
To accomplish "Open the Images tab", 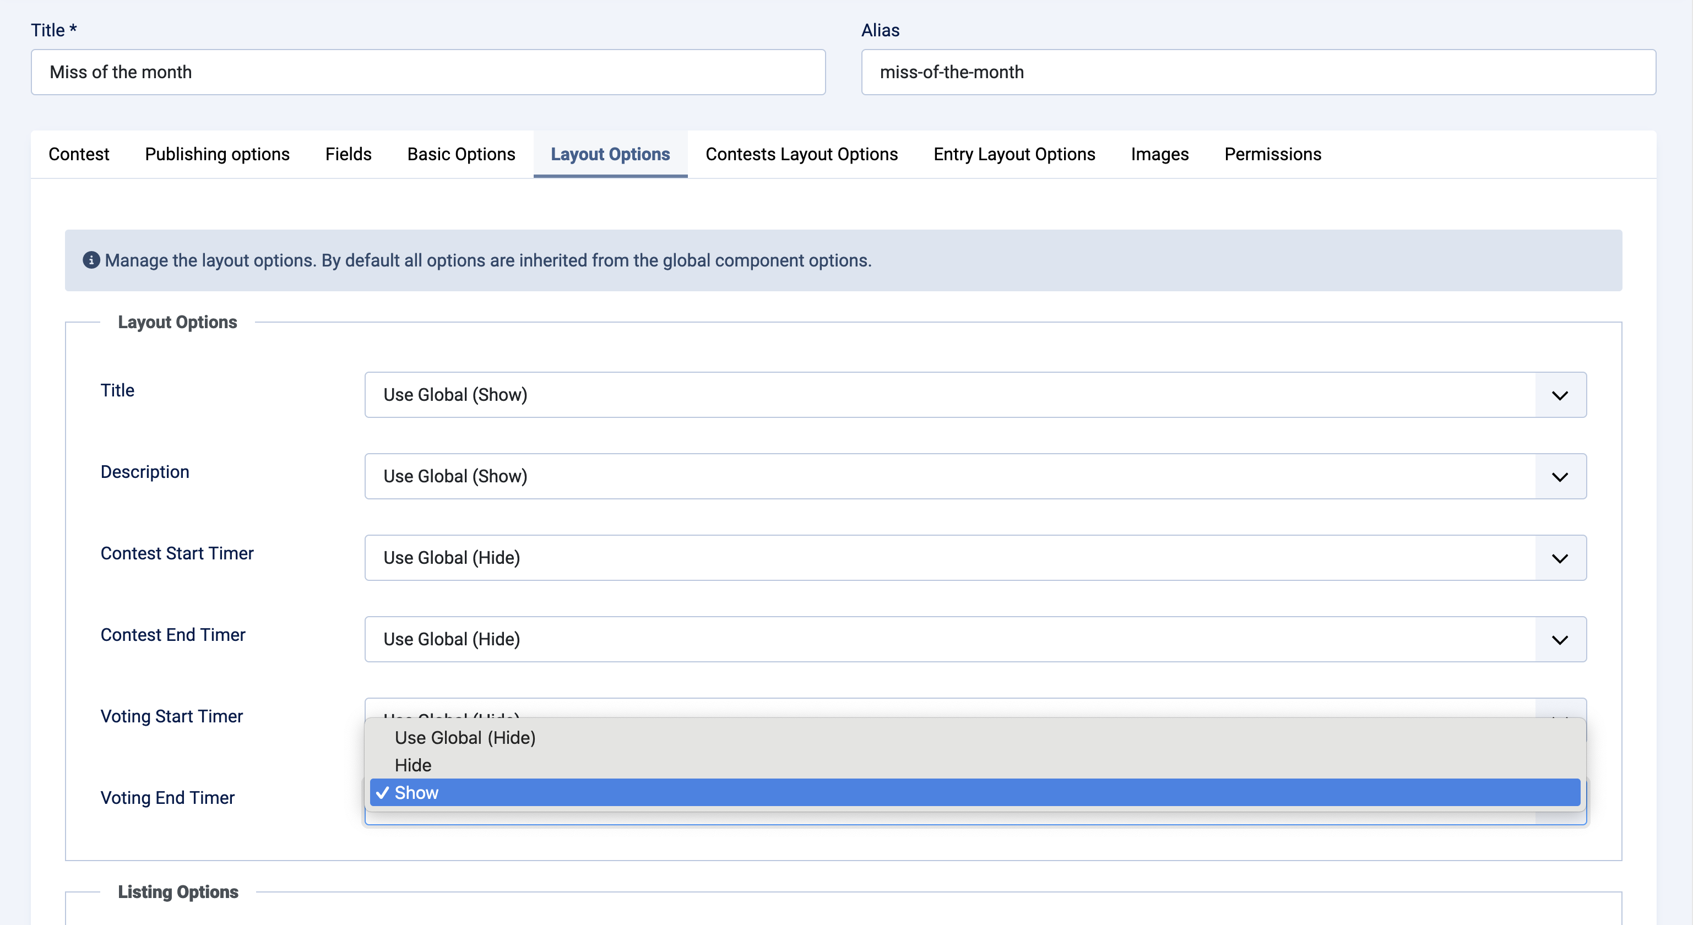I will [x=1160, y=154].
